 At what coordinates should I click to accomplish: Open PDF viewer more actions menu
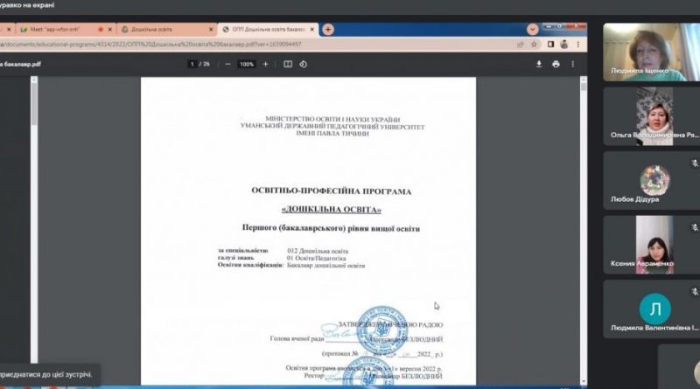coord(573,64)
